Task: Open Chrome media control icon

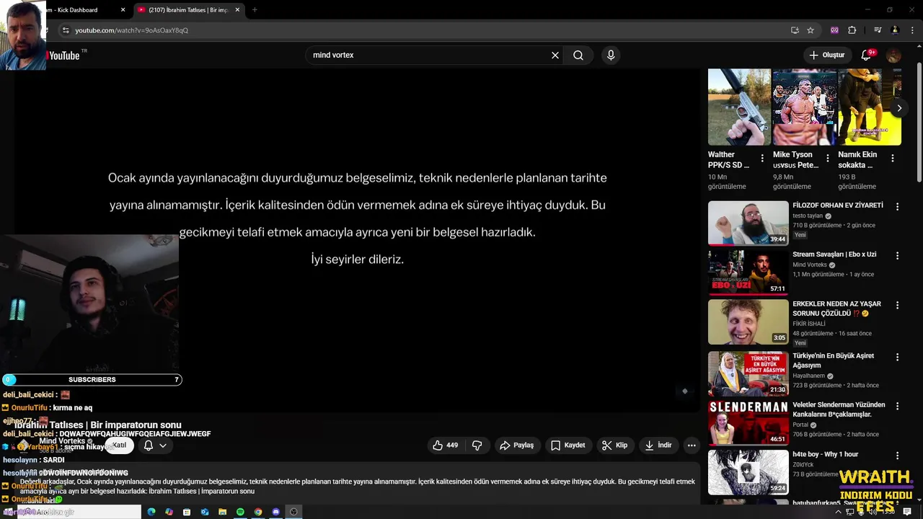Action: [x=878, y=30]
